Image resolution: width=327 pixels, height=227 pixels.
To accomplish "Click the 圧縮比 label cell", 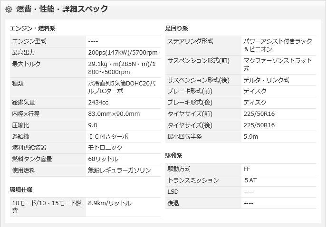I will [48, 125].
